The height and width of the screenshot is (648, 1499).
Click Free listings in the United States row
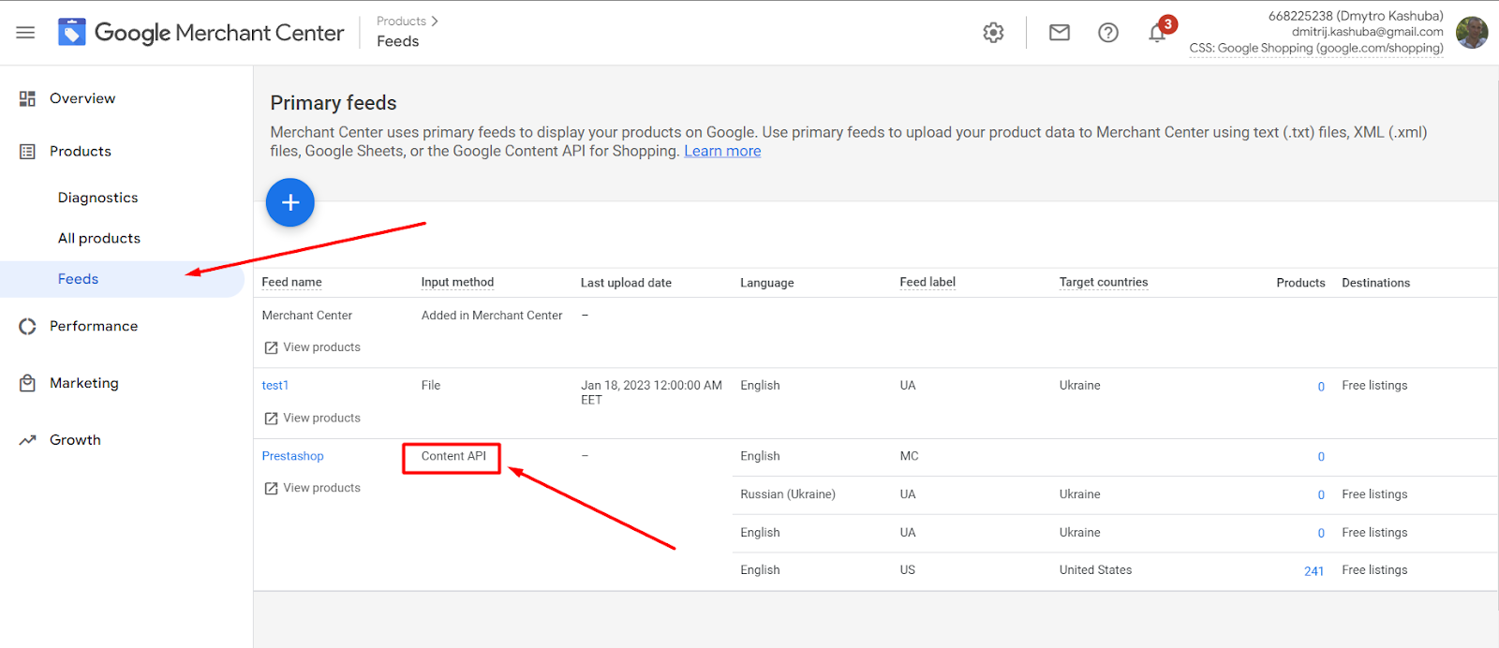click(x=1374, y=570)
